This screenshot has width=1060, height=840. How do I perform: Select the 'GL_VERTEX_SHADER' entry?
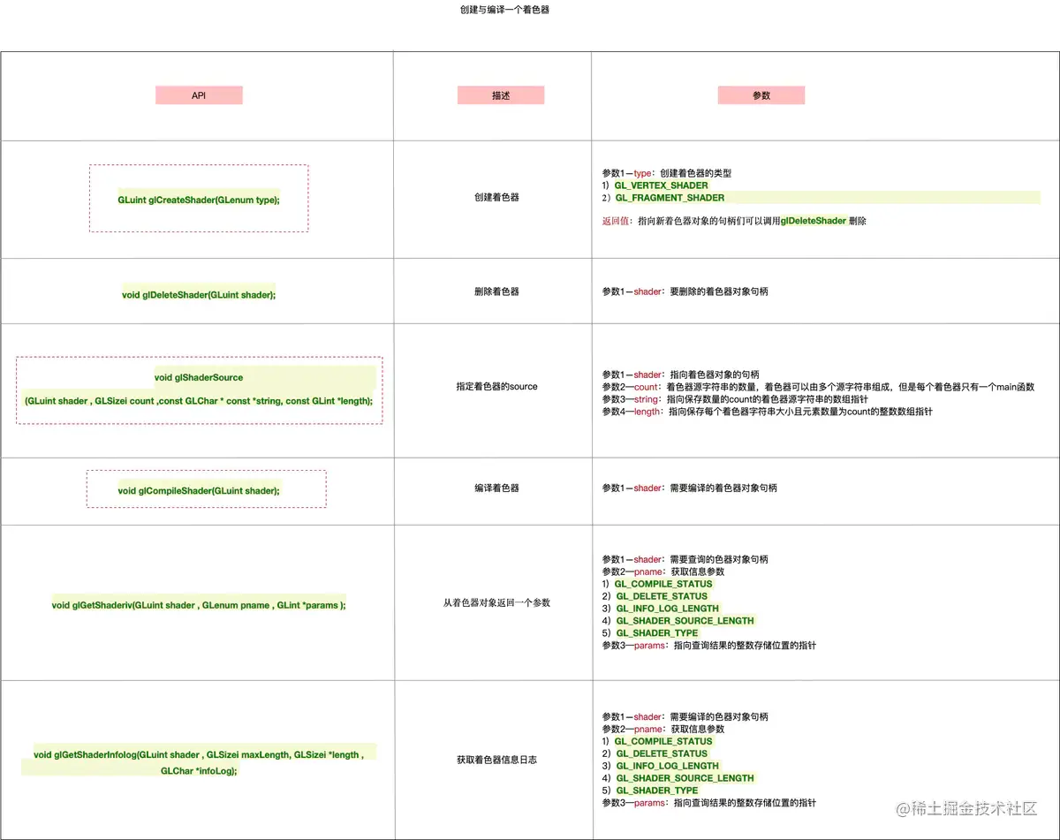pos(662,185)
